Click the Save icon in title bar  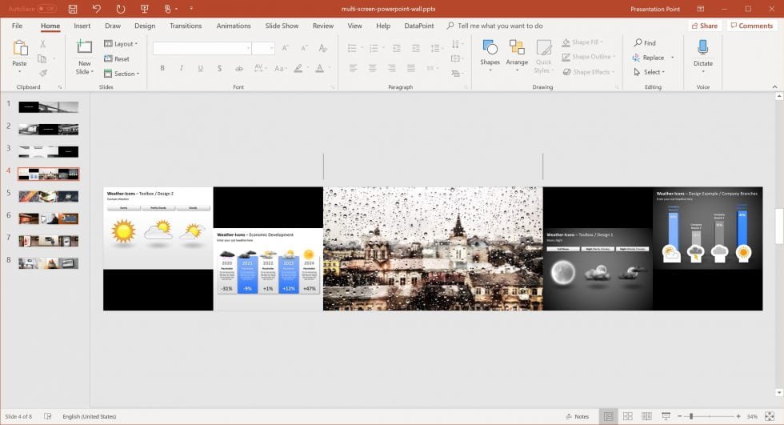coord(73,9)
